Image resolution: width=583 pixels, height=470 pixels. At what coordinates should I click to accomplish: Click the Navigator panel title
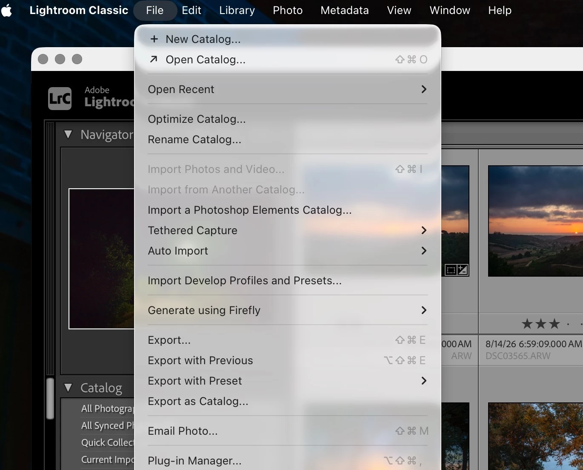coord(107,135)
